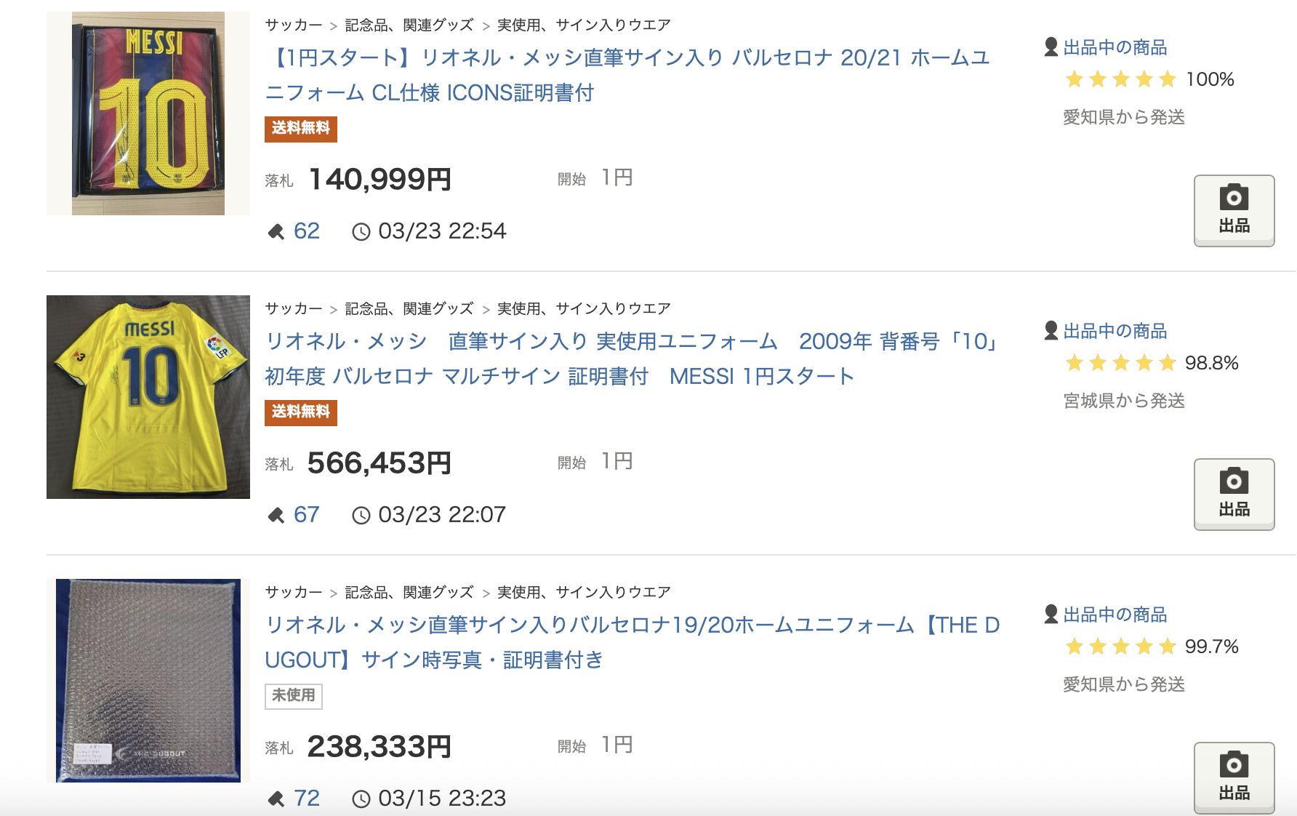Open the 20/21 ホームユニフォーム listing title

coord(628,75)
